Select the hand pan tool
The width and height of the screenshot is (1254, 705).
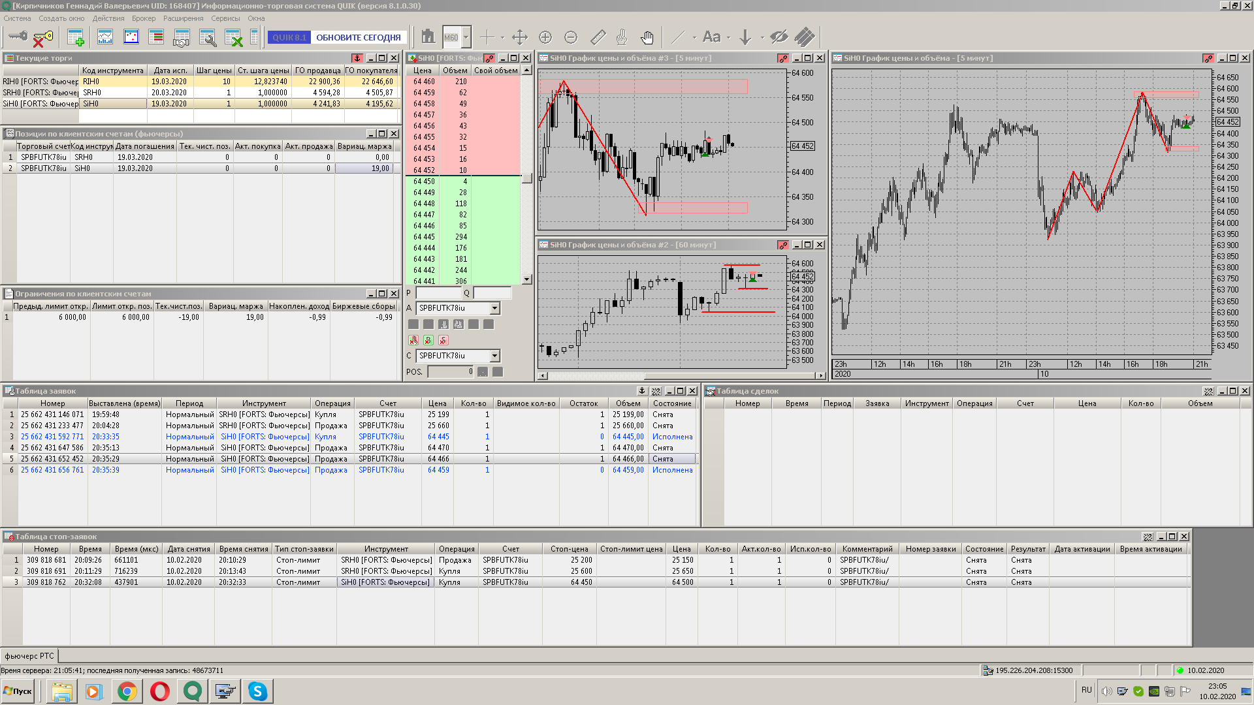click(647, 37)
